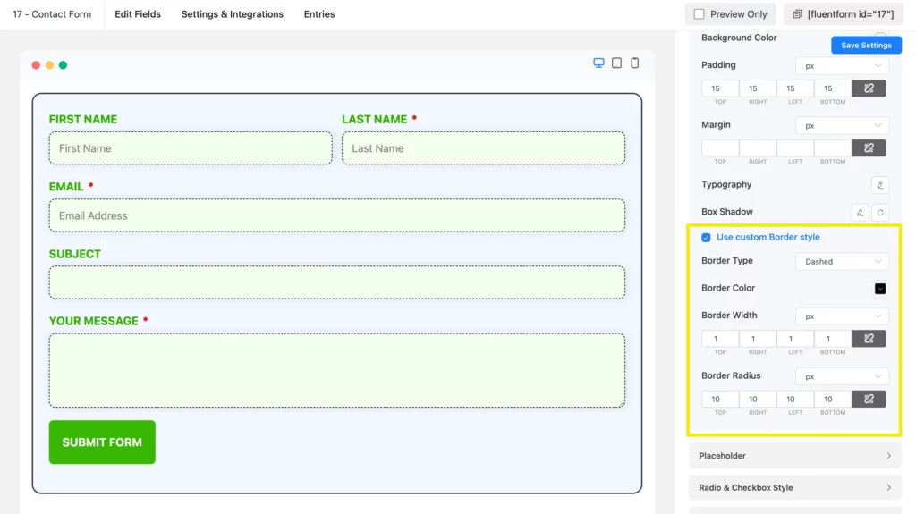This screenshot has height=514, width=916.
Task: Uncheck Use custom Border style
Action: (707, 238)
